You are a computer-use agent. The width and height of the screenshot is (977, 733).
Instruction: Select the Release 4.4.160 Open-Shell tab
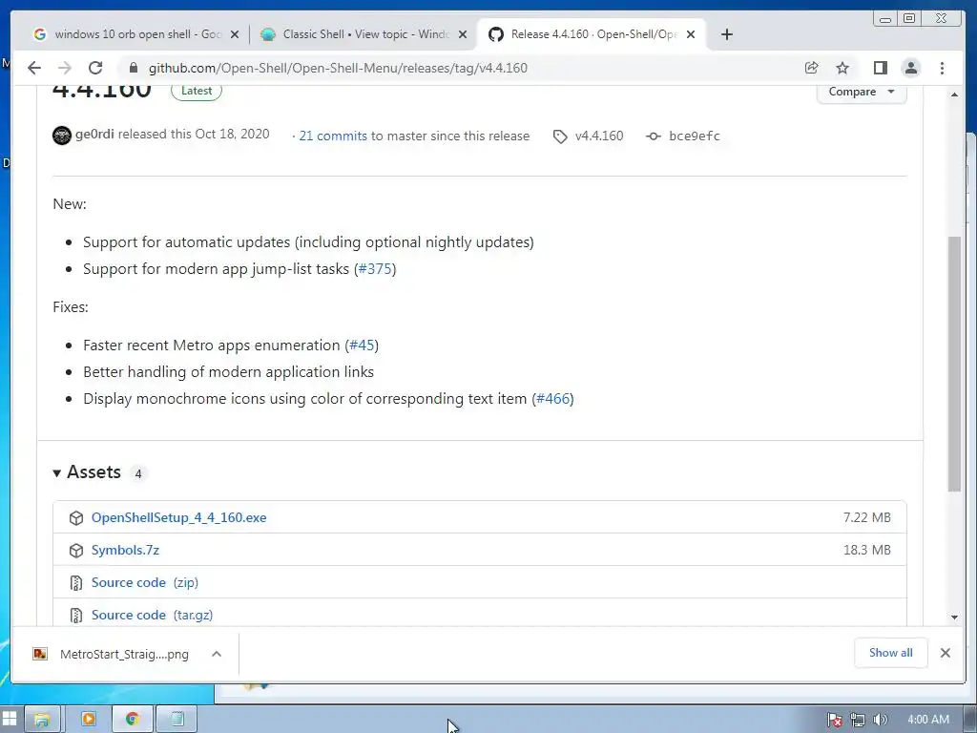[x=591, y=34]
